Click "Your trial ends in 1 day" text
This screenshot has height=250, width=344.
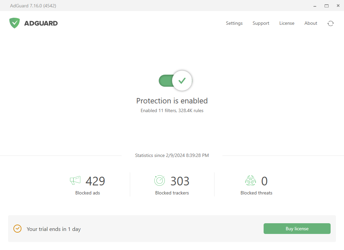tap(54, 229)
